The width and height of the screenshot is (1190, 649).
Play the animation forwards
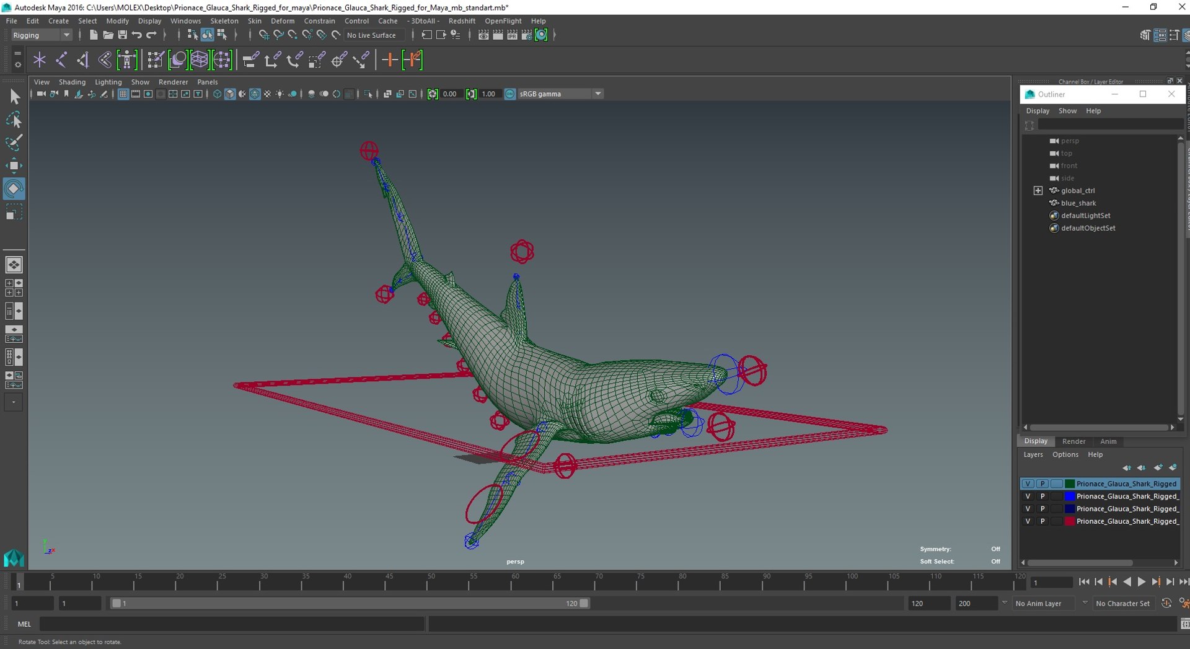[1141, 582]
